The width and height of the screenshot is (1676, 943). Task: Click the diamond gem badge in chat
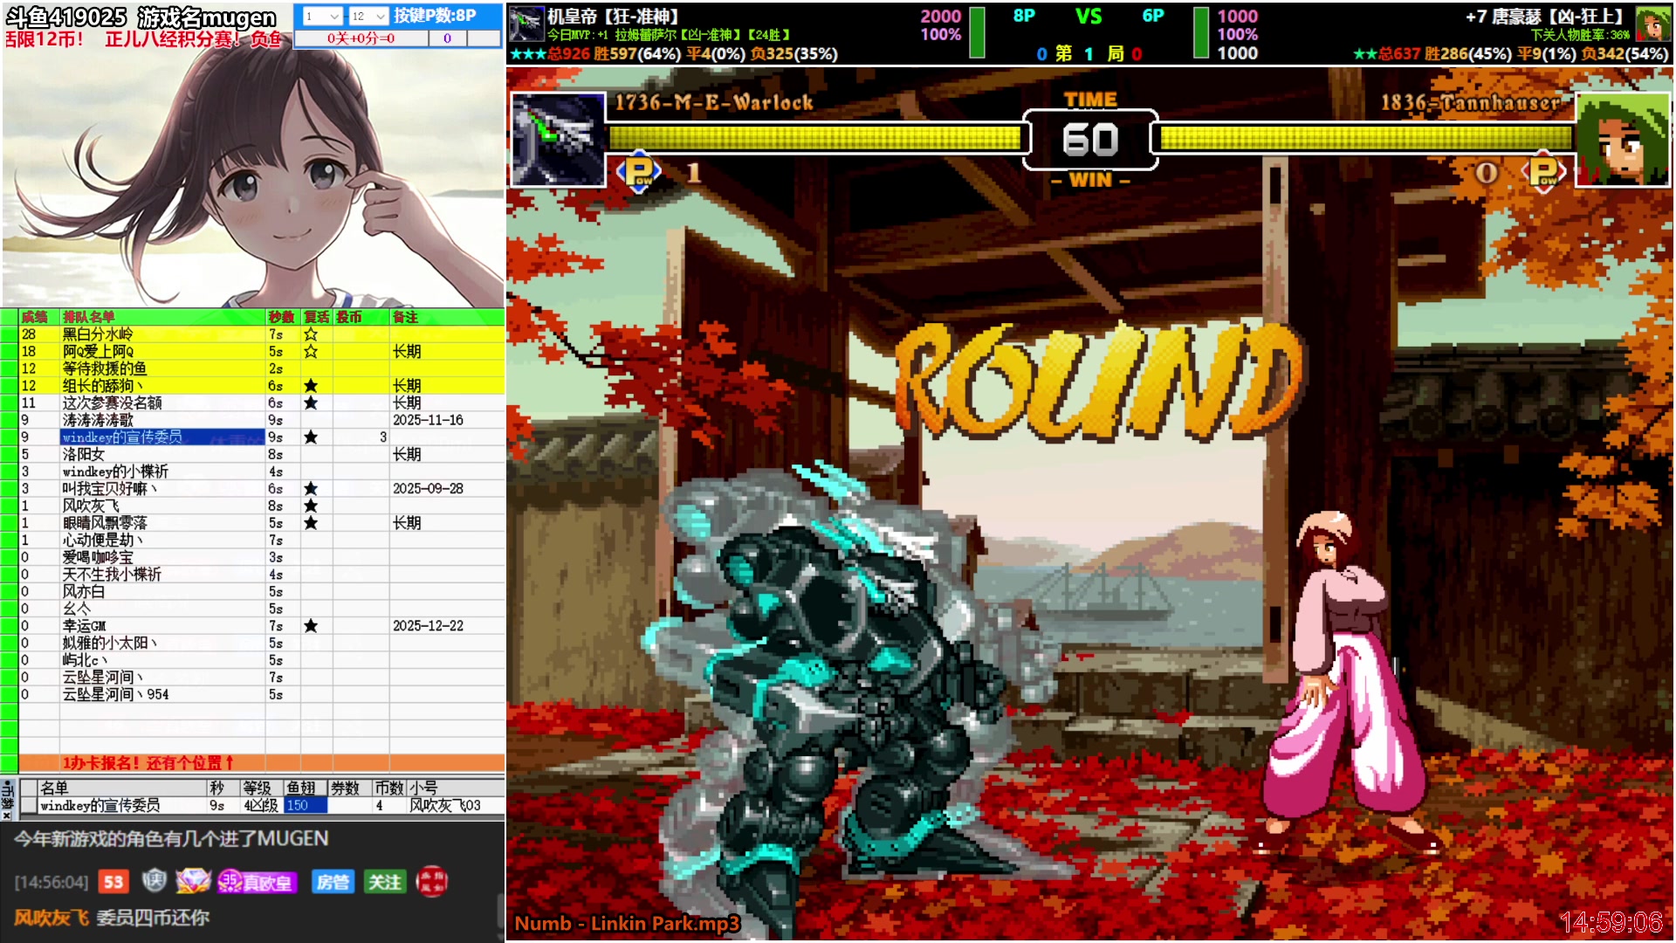click(193, 881)
